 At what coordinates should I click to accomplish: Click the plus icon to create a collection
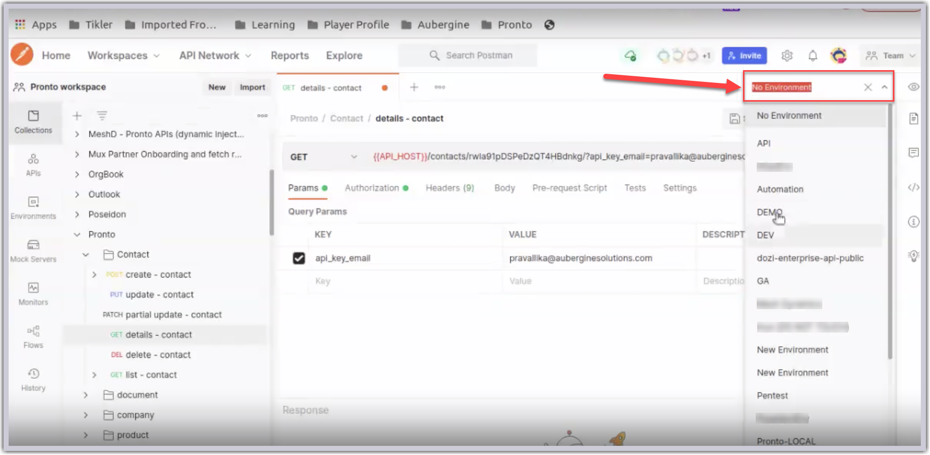pyautogui.click(x=77, y=116)
